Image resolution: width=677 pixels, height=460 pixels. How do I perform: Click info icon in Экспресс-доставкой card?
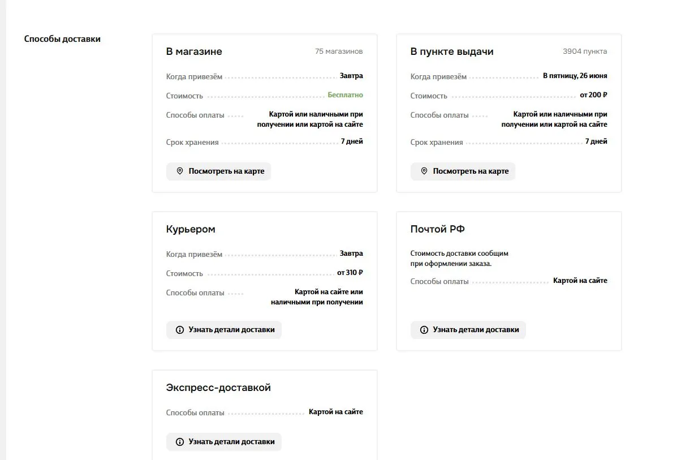pyautogui.click(x=180, y=442)
